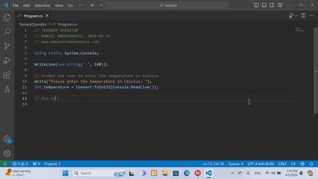The image size is (318, 179).
Task: Select the Program.cs editor tab
Action: click(33, 15)
